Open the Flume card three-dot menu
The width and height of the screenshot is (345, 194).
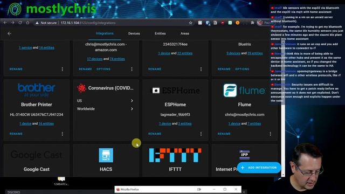click(x=270, y=134)
